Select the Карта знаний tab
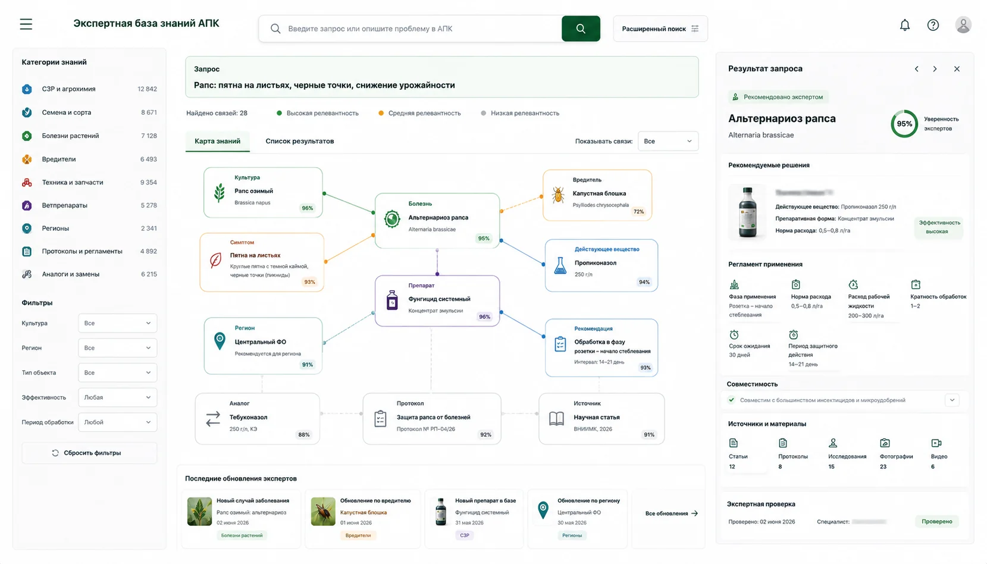 (x=217, y=141)
